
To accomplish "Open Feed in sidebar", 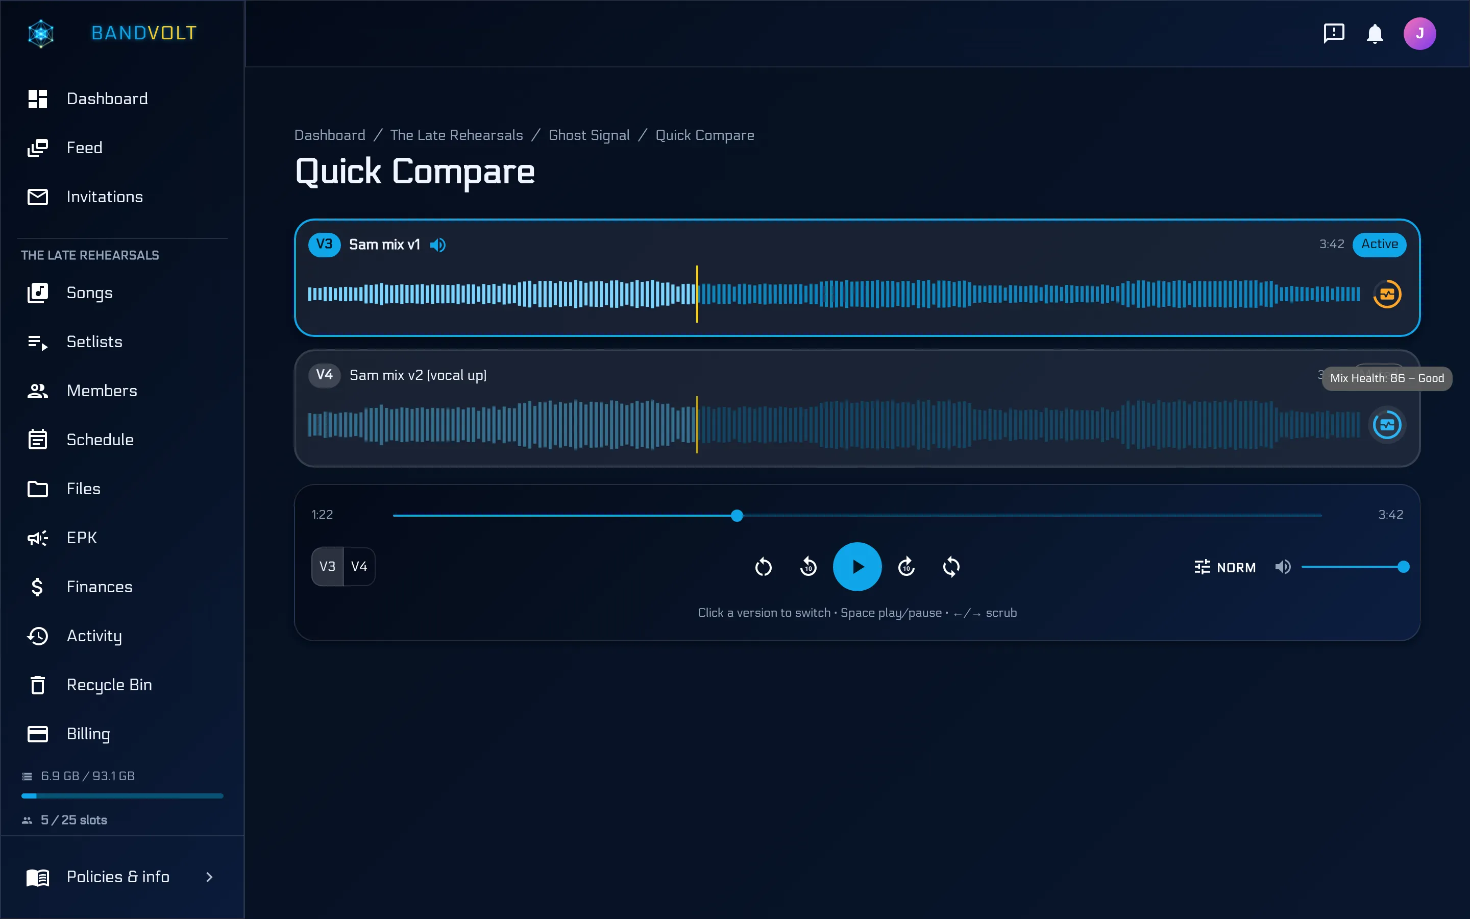I will point(122,148).
